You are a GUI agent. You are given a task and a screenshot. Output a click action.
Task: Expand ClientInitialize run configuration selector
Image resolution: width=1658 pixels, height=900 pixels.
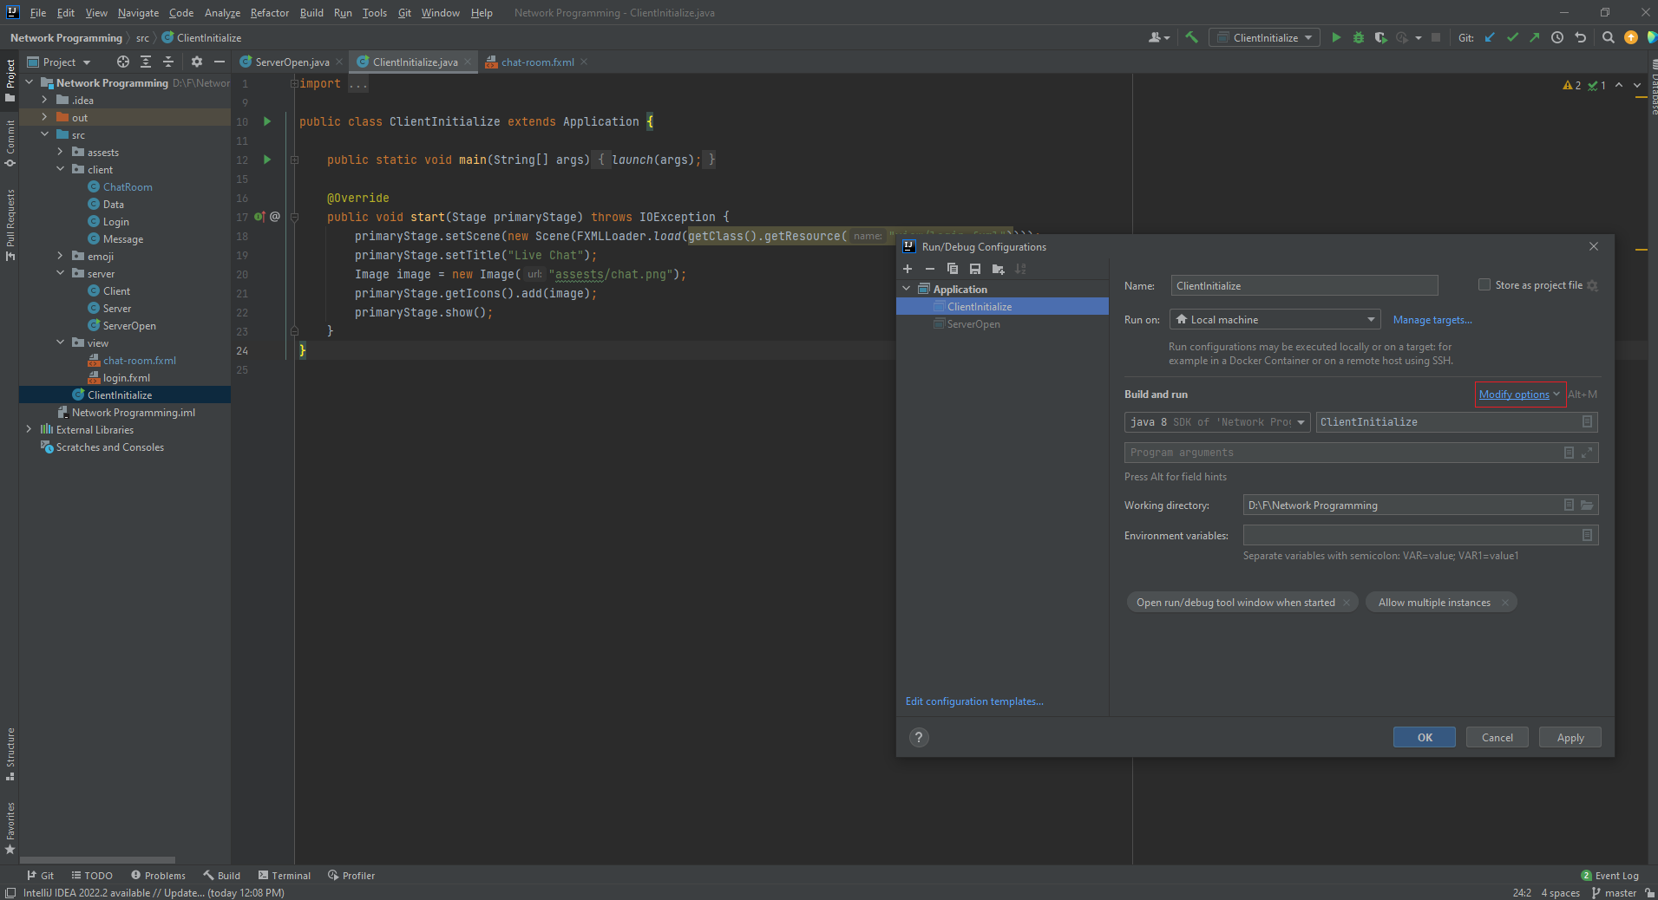(x=1265, y=37)
